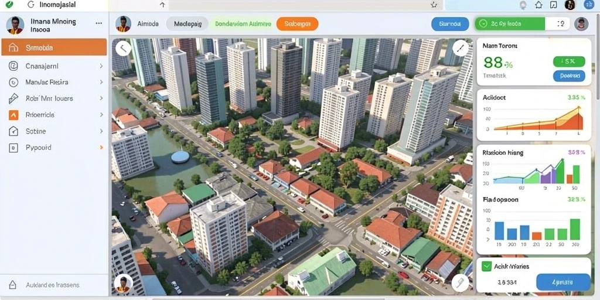Click the back arrow on map view
The width and height of the screenshot is (600, 300).
123,48
